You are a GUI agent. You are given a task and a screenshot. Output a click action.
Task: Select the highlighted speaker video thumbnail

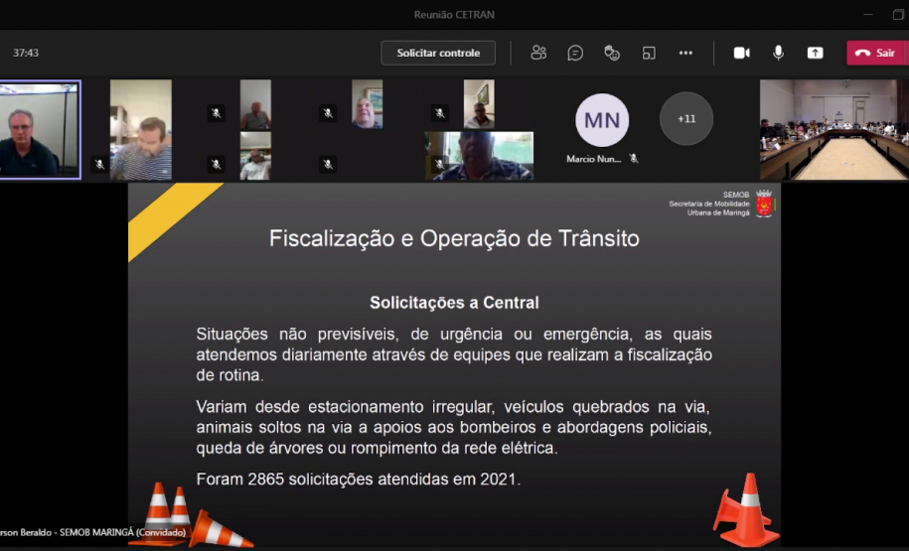click(x=40, y=129)
